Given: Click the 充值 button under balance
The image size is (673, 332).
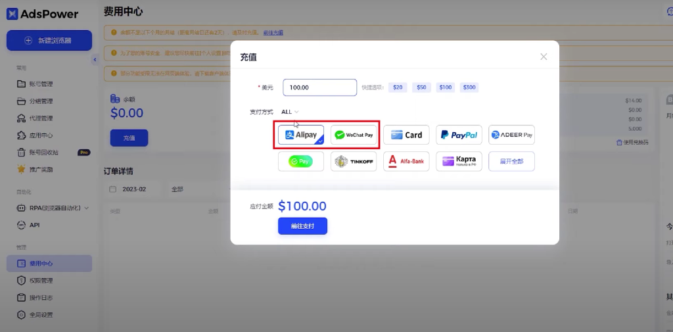Looking at the screenshot, I should 129,138.
